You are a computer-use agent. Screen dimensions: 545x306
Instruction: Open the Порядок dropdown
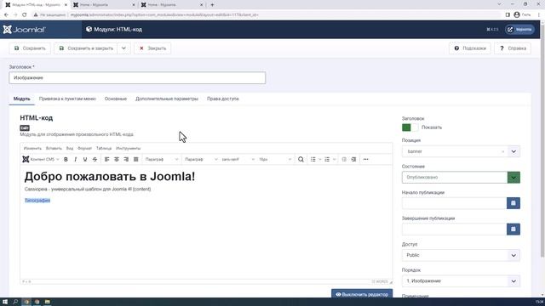coord(461,281)
